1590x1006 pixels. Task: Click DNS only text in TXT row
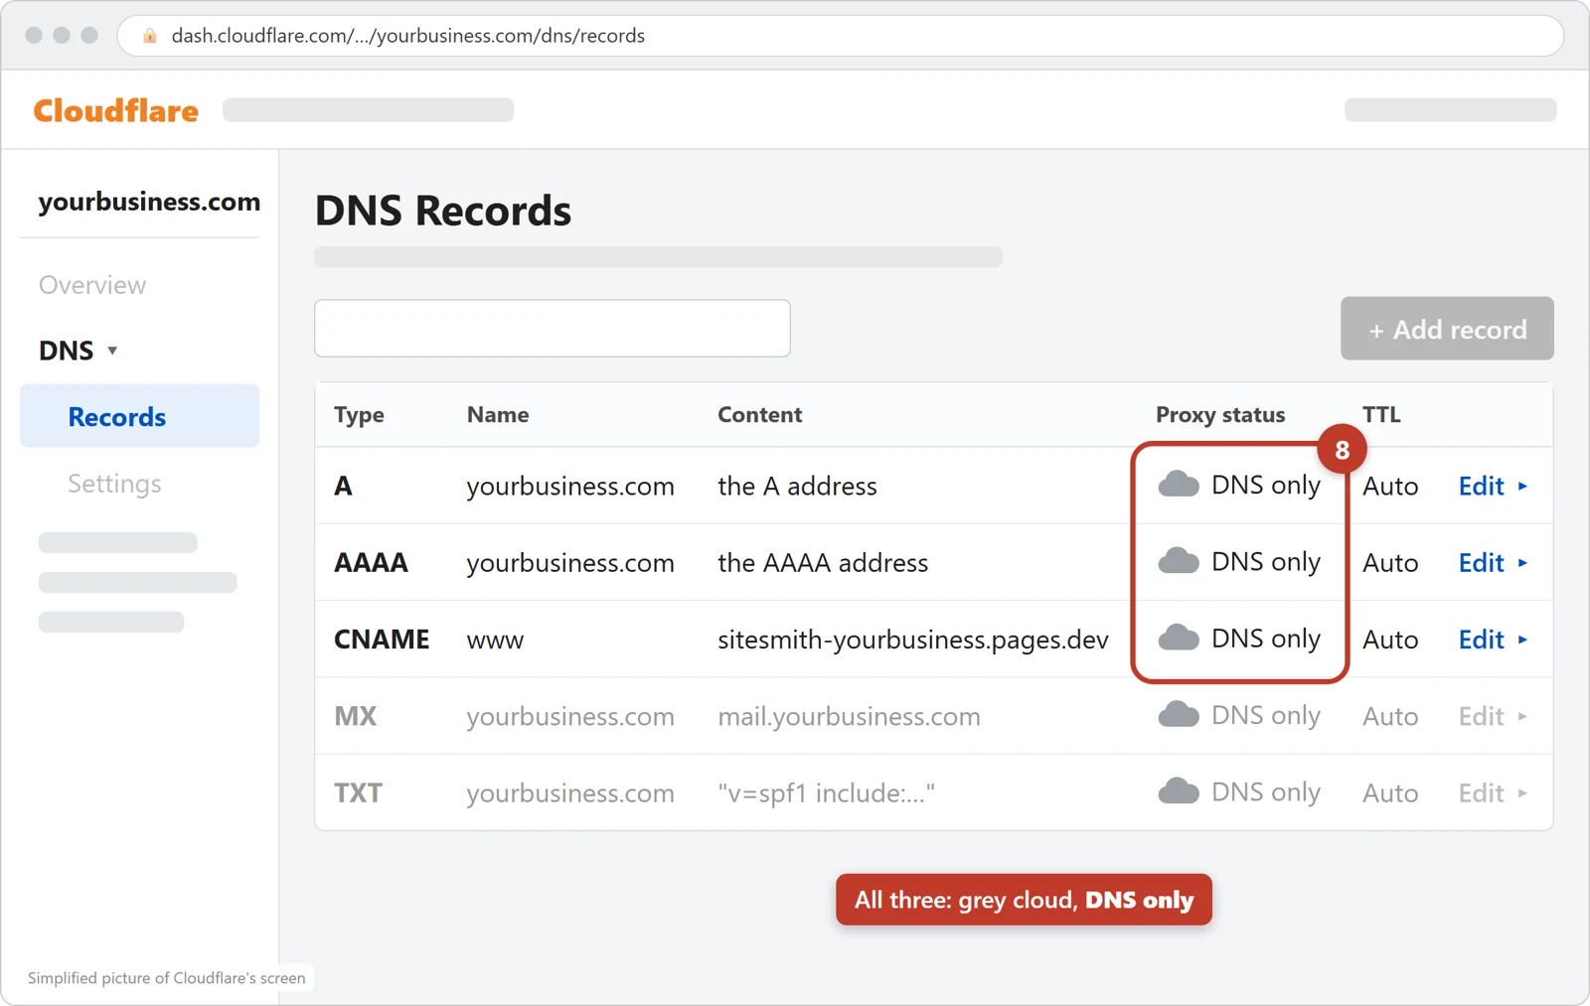pos(1266,792)
